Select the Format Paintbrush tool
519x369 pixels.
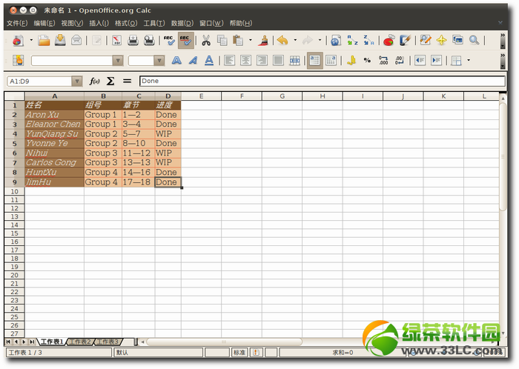(264, 40)
